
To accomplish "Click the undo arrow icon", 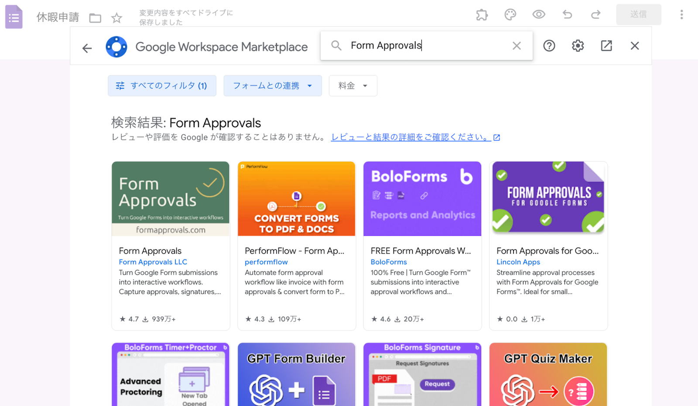I will [x=567, y=15].
